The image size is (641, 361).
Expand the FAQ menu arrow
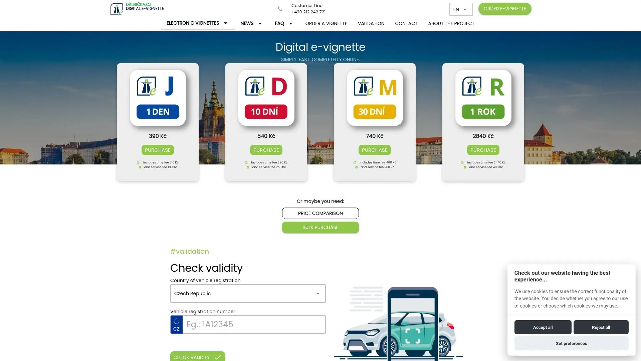click(290, 23)
